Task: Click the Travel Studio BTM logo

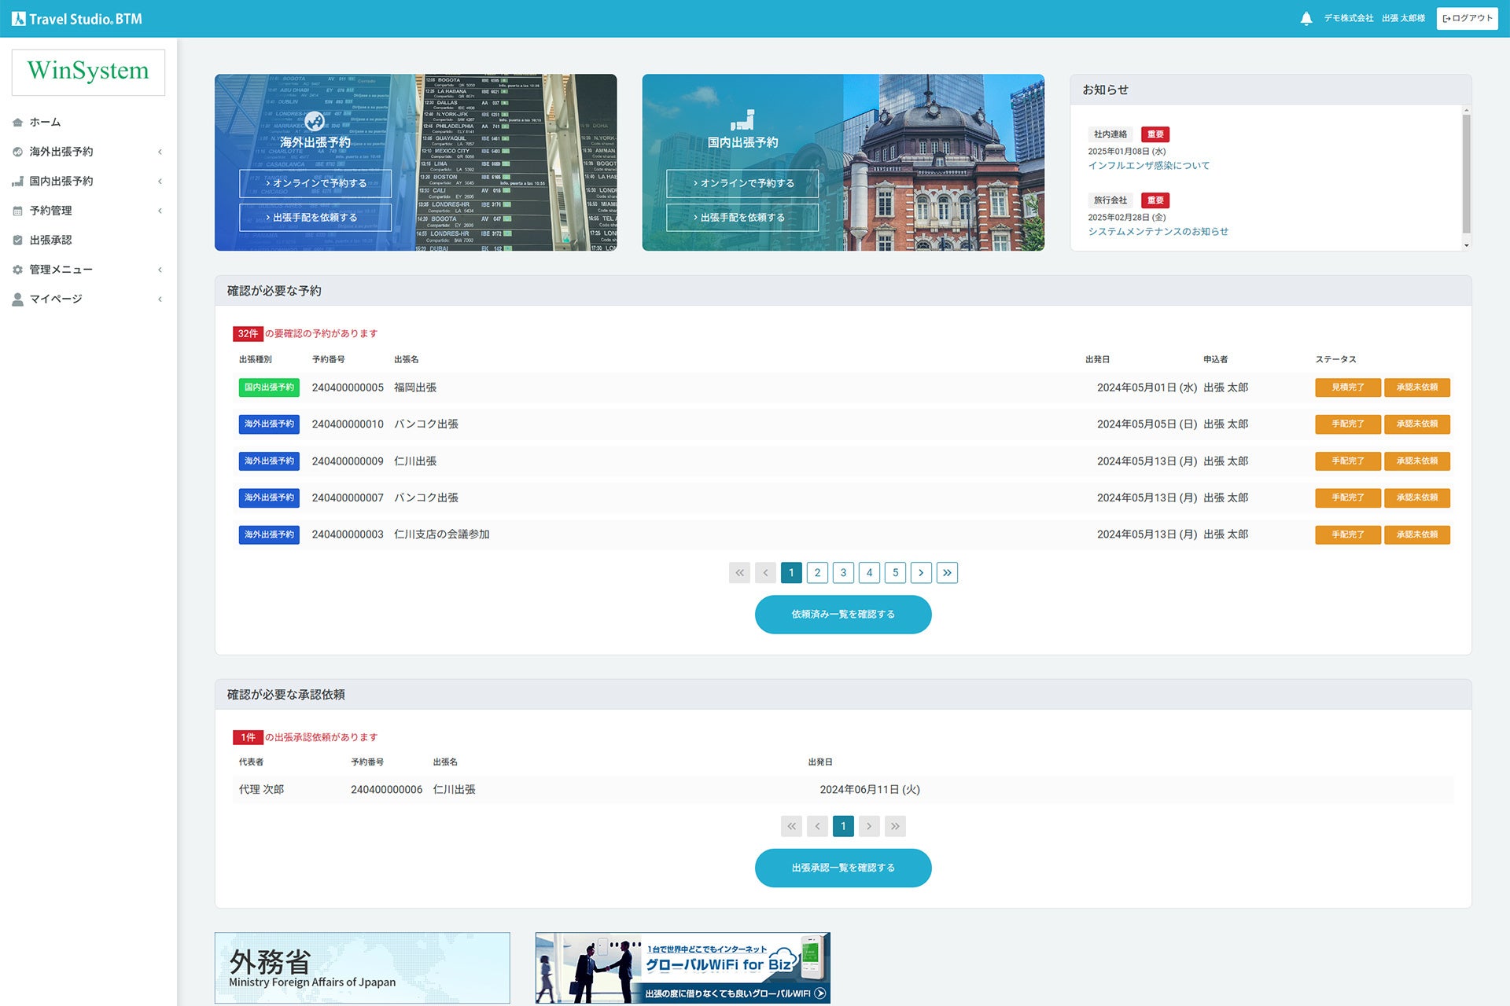Action: 77,19
